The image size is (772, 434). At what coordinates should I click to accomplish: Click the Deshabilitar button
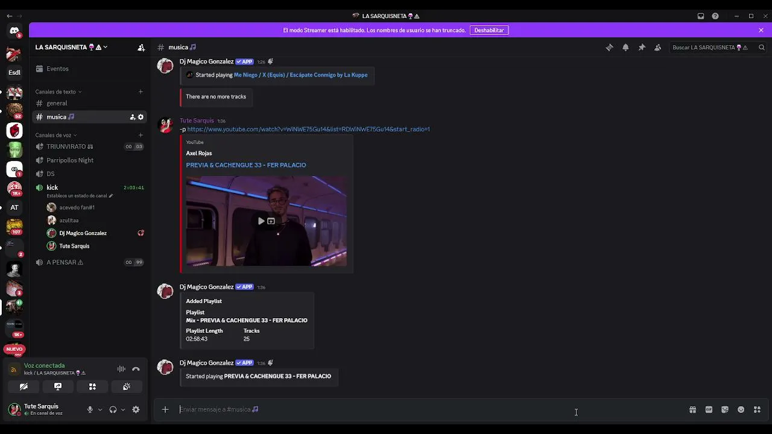point(489,30)
